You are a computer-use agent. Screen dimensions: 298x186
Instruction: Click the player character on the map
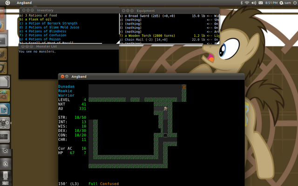point(165,108)
